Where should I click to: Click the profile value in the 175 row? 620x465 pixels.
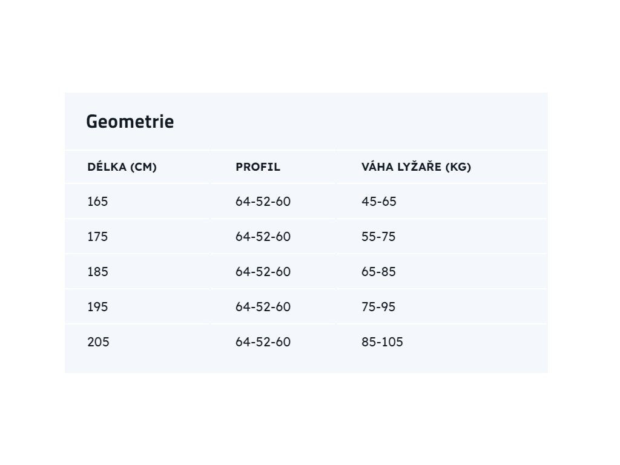[263, 237]
